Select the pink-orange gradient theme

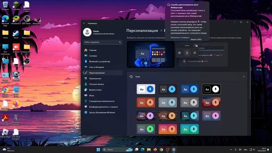point(168,129)
